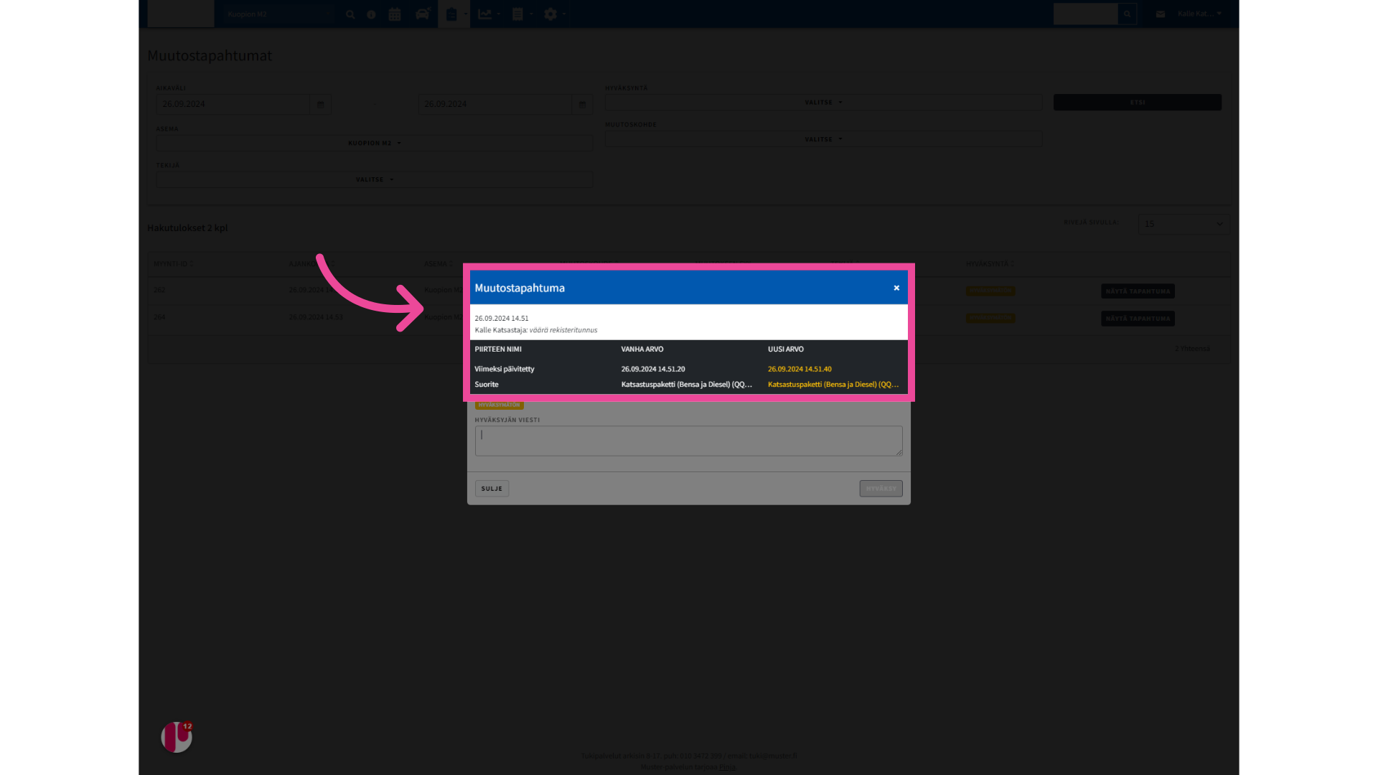Click the Unikeko app icon bottom-left
This screenshot has height=775, width=1378.
coord(176,738)
